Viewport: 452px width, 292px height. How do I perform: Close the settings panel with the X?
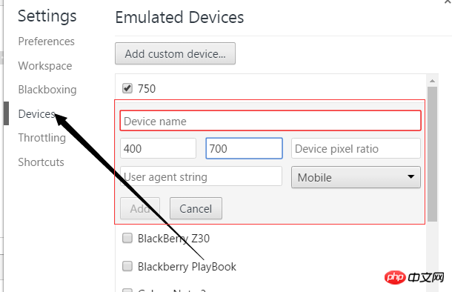tap(447, 1)
